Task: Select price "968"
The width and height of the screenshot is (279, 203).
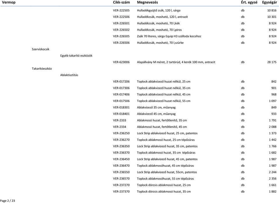Action: click(x=274, y=95)
